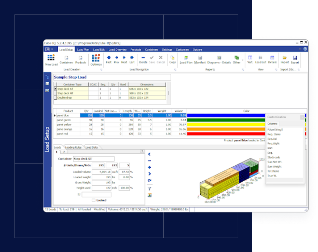This screenshot has height=252, width=318.
Task: Switch to the Load Plan ribbon tab
Action: coord(83,50)
